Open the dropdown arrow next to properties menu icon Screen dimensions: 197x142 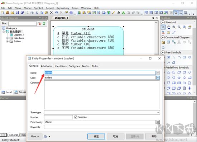pyautogui.click(x=49, y=136)
